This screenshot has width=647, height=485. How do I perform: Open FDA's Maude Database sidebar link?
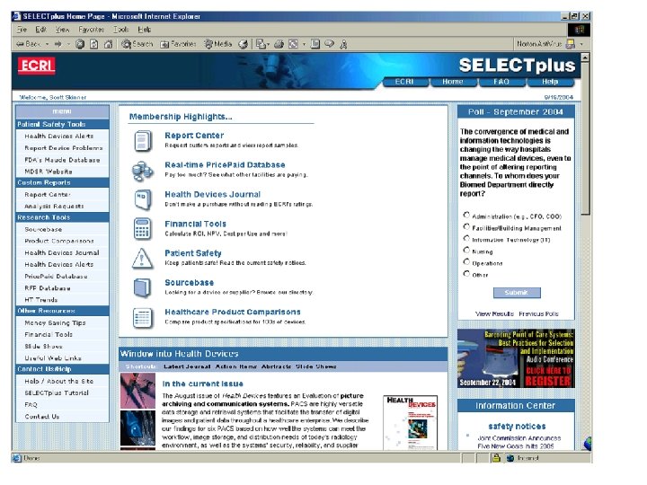point(62,160)
